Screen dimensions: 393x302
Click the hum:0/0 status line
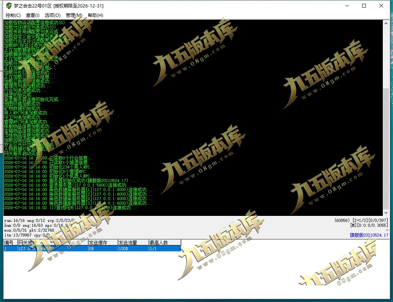pos(38,225)
